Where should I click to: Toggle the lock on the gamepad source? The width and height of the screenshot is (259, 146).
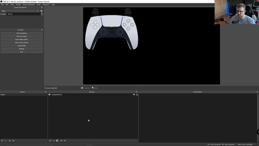point(137,94)
